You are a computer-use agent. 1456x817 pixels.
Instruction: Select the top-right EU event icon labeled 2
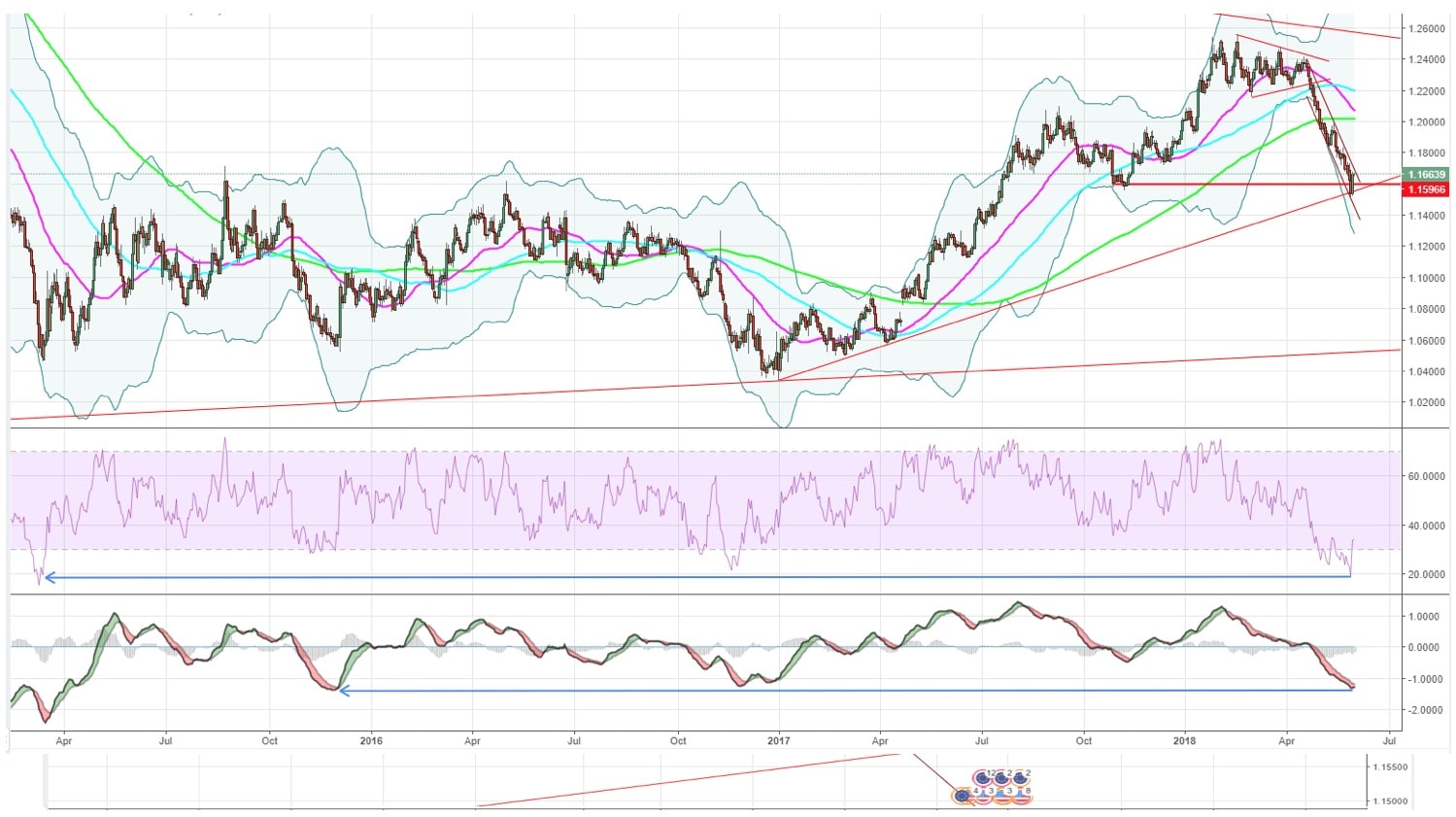(x=1022, y=778)
